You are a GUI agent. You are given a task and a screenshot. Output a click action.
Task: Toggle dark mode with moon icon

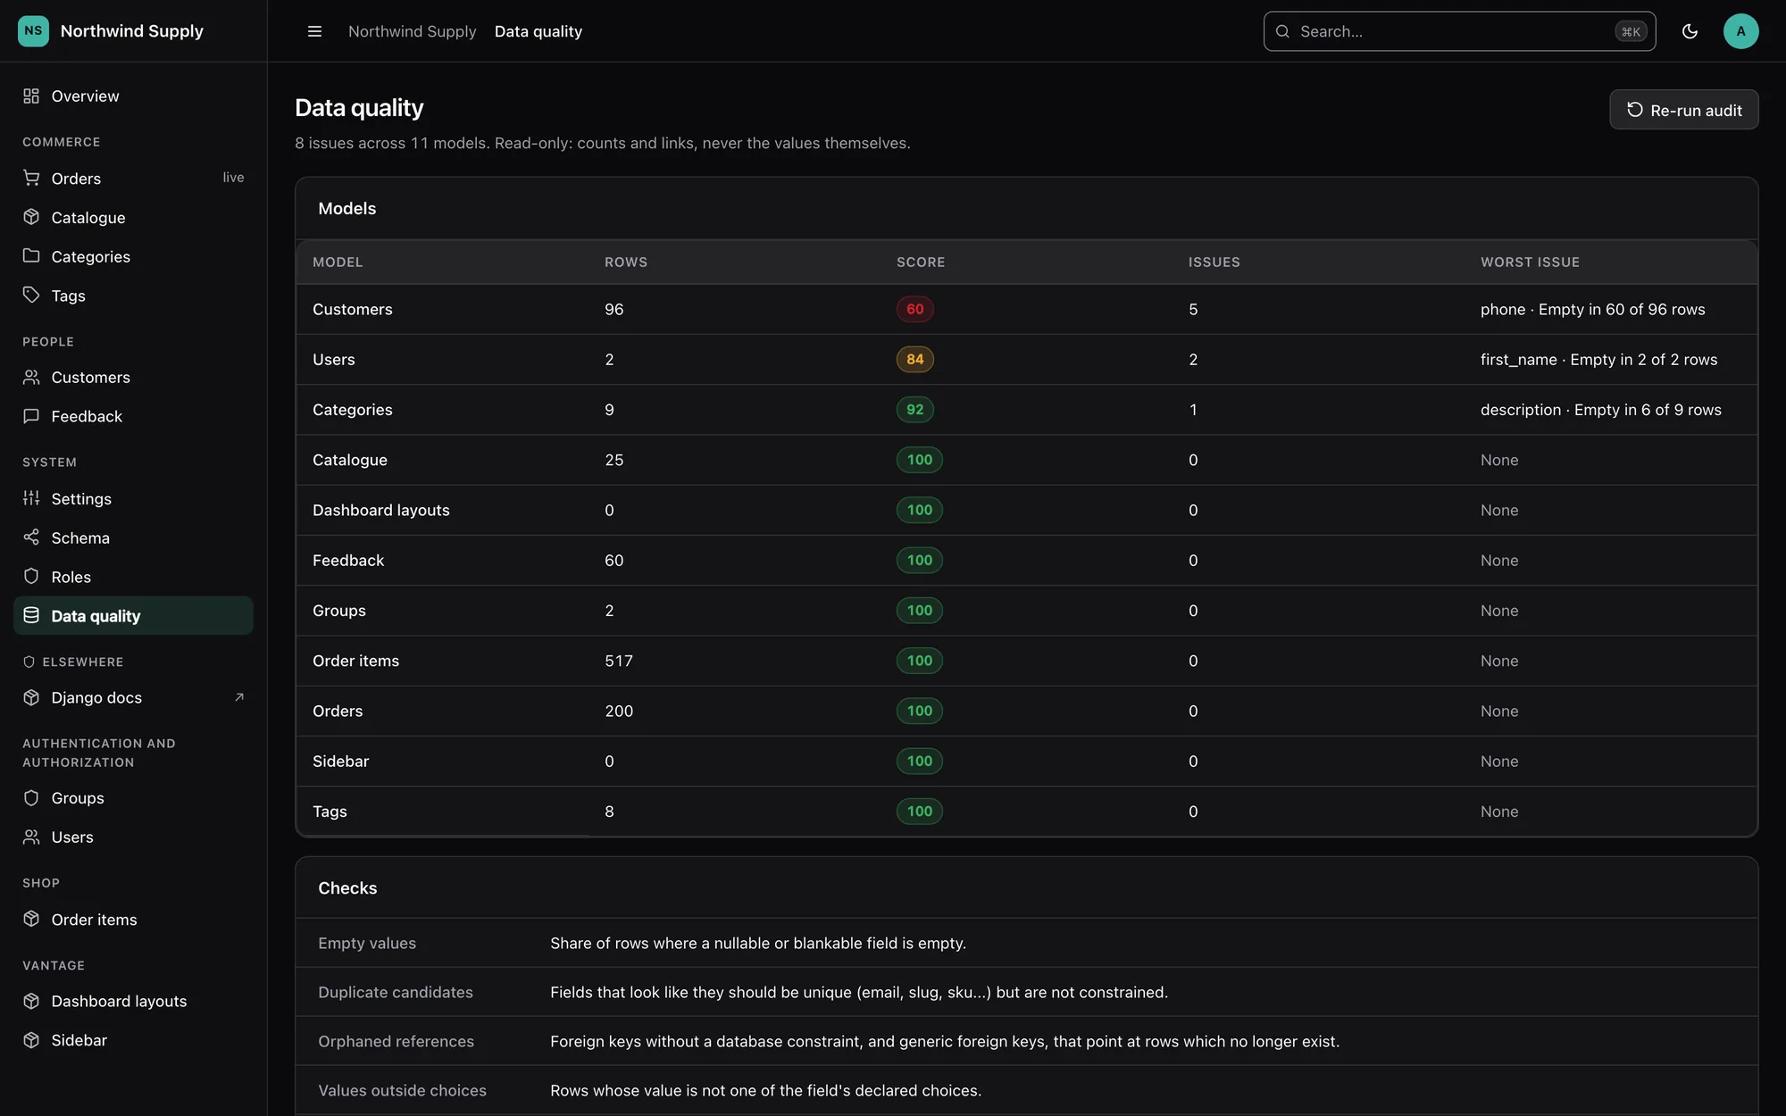pyautogui.click(x=1690, y=31)
